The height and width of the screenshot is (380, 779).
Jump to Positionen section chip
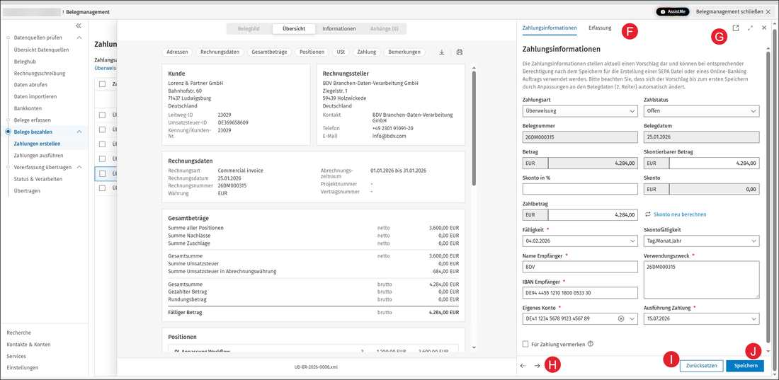tap(312, 52)
